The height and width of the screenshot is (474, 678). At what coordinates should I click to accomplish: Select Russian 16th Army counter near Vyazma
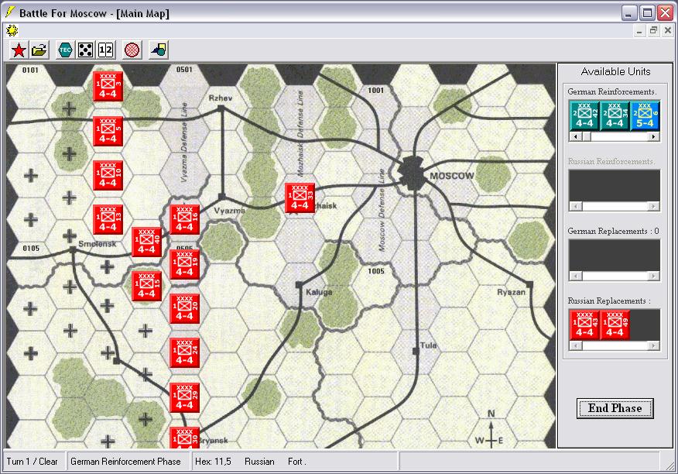point(185,219)
